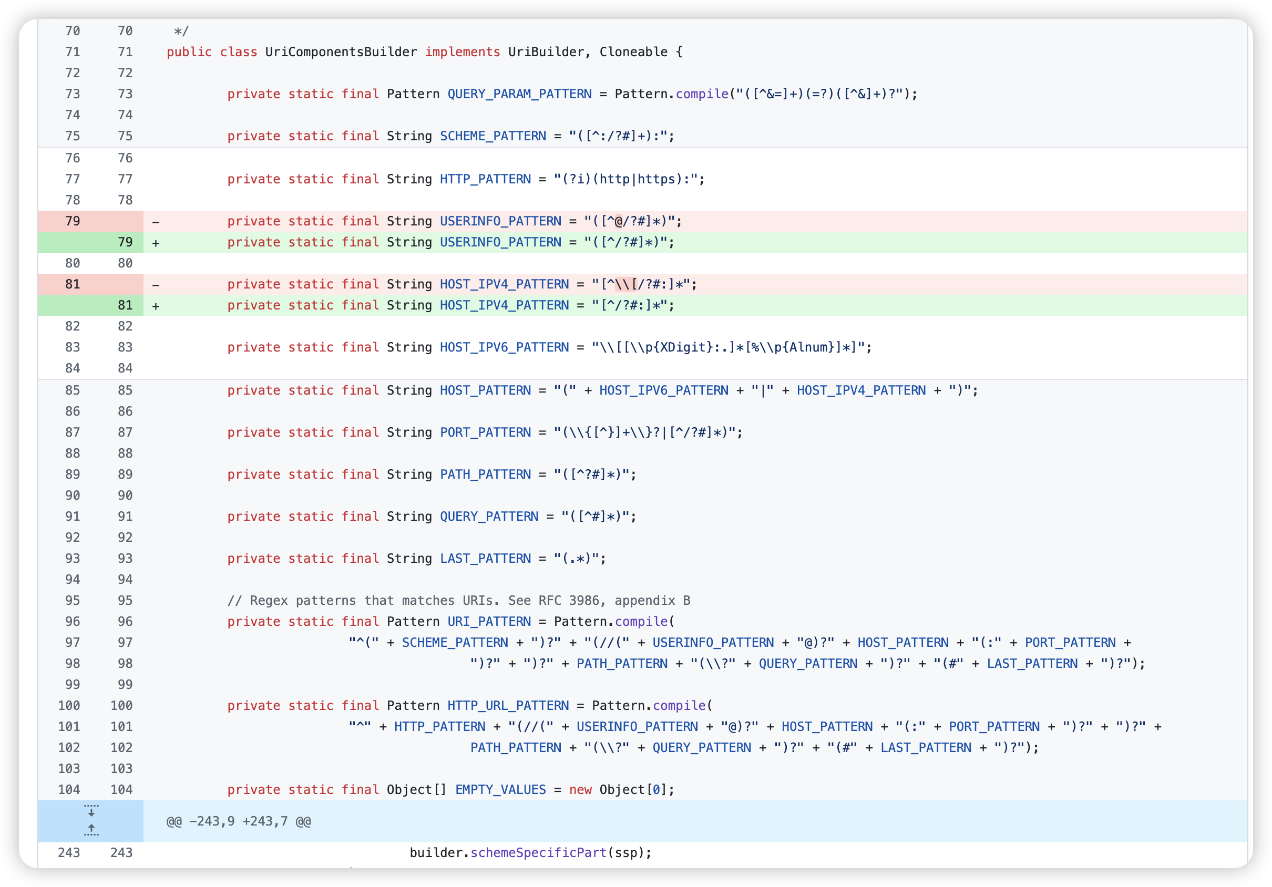Click PATH_PATTERN declaration on line 89
The image size is (1272, 887).
point(485,475)
